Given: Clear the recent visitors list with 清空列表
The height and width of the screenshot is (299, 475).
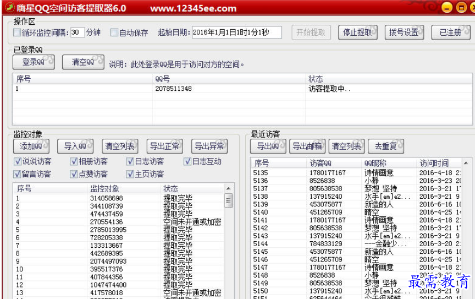Looking at the screenshot, I should tap(346, 146).
